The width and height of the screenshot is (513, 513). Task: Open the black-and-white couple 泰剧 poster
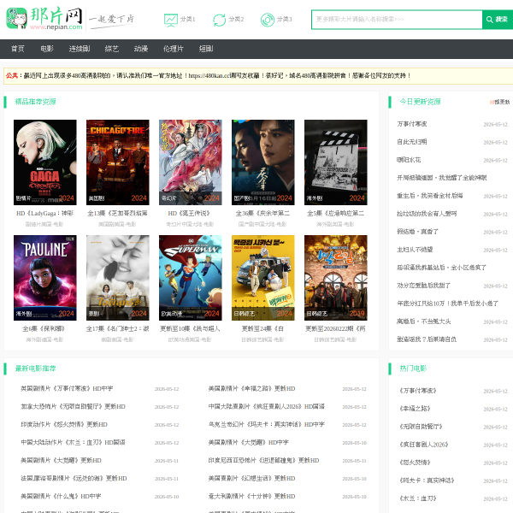118,278
